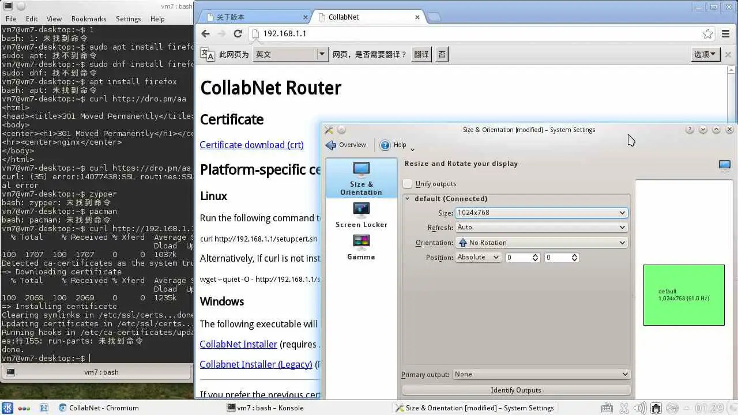Open the Primary output dropdown
This screenshot has width=738, height=415.
click(541, 374)
